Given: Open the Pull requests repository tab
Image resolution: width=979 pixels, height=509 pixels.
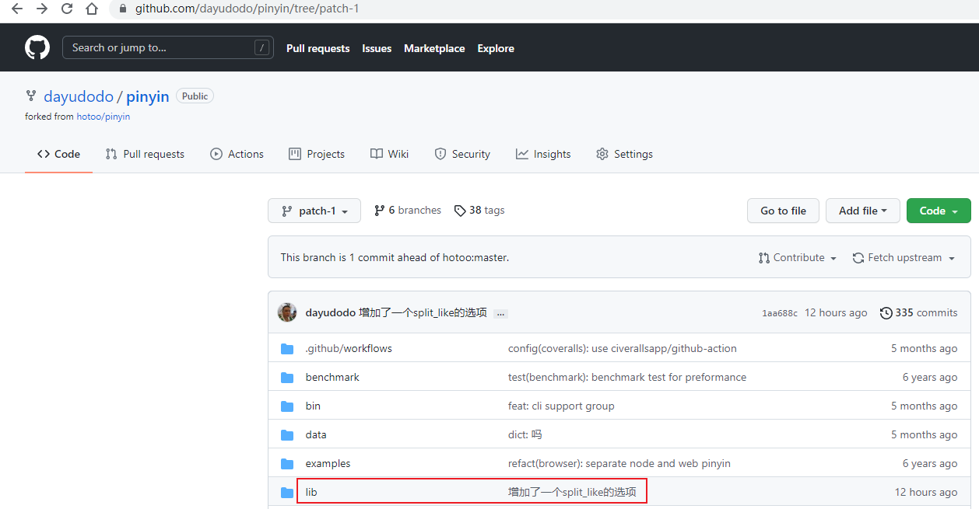Looking at the screenshot, I should click(145, 154).
